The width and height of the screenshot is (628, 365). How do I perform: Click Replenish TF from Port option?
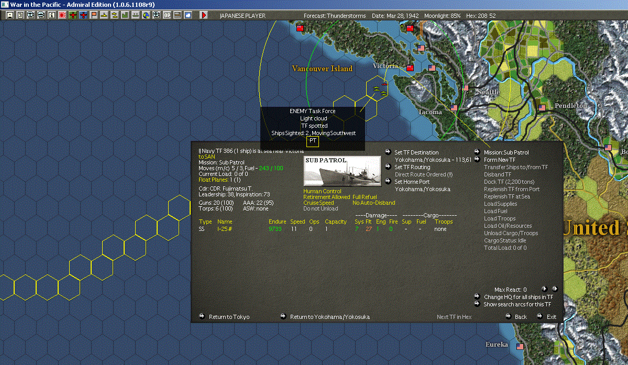pos(511,189)
